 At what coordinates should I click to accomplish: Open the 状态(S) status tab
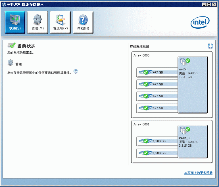click(15, 22)
